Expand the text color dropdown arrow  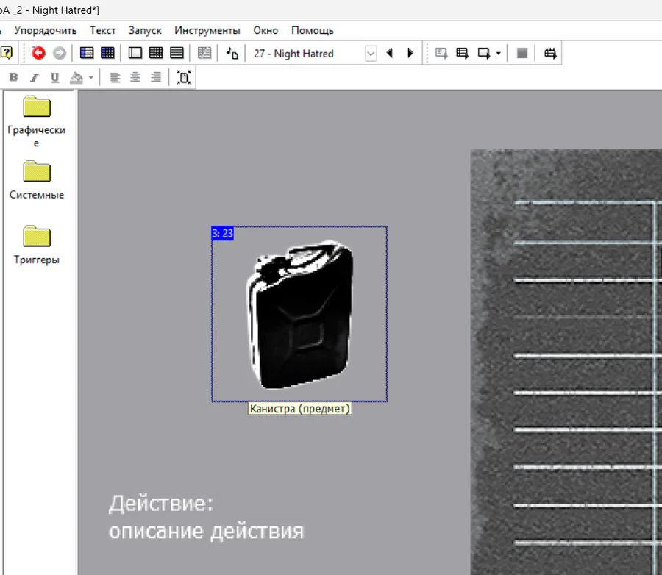90,77
